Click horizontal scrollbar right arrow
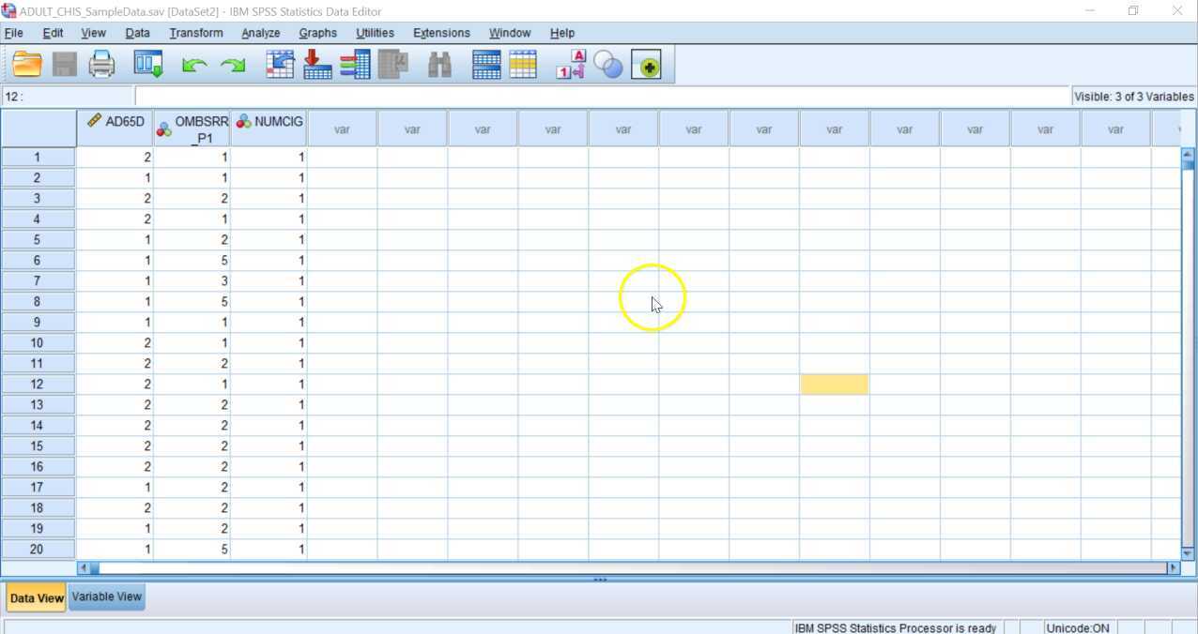 pyautogui.click(x=1173, y=567)
